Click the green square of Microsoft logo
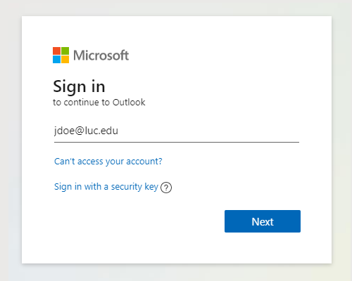The height and width of the screenshot is (281, 352). 65,51
